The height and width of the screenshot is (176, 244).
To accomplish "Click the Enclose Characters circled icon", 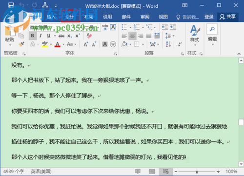I will click(113, 44).
